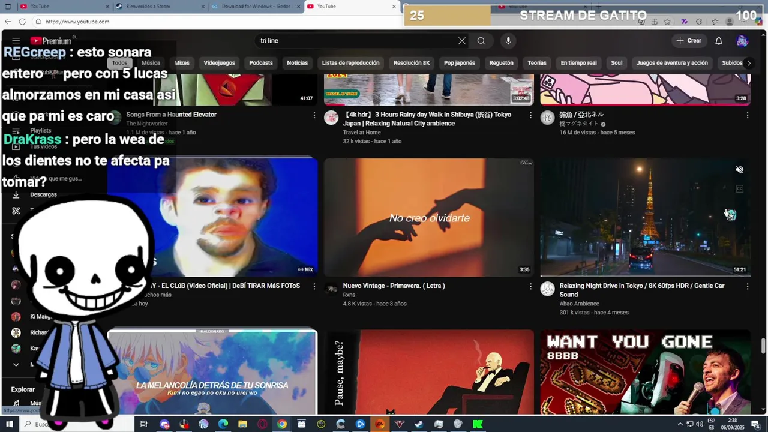The width and height of the screenshot is (768, 432).
Task: Switch to Google Chrome on the taskbar
Action: tap(282, 424)
